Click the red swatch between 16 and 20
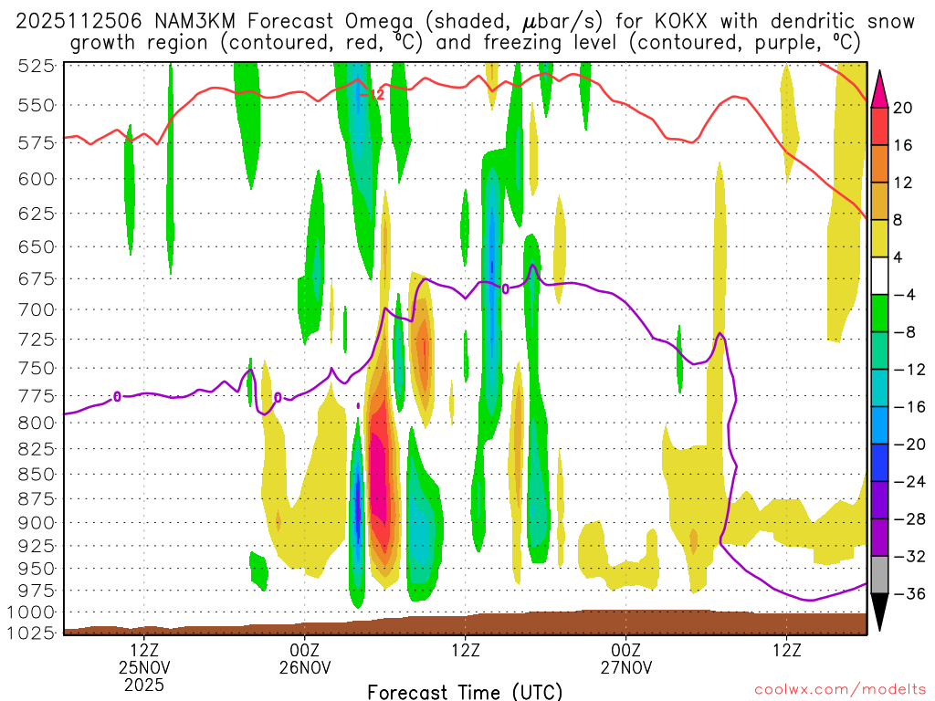 pos(879,126)
